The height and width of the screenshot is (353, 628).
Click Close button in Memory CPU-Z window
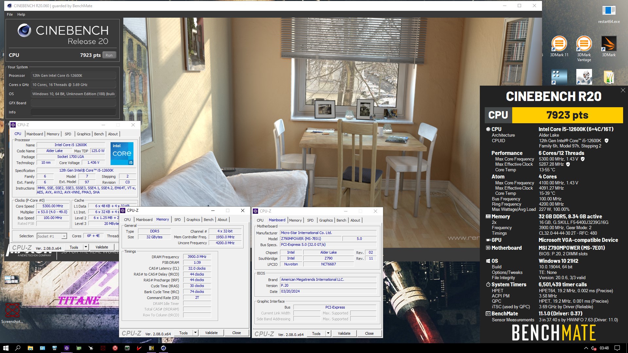click(236, 333)
